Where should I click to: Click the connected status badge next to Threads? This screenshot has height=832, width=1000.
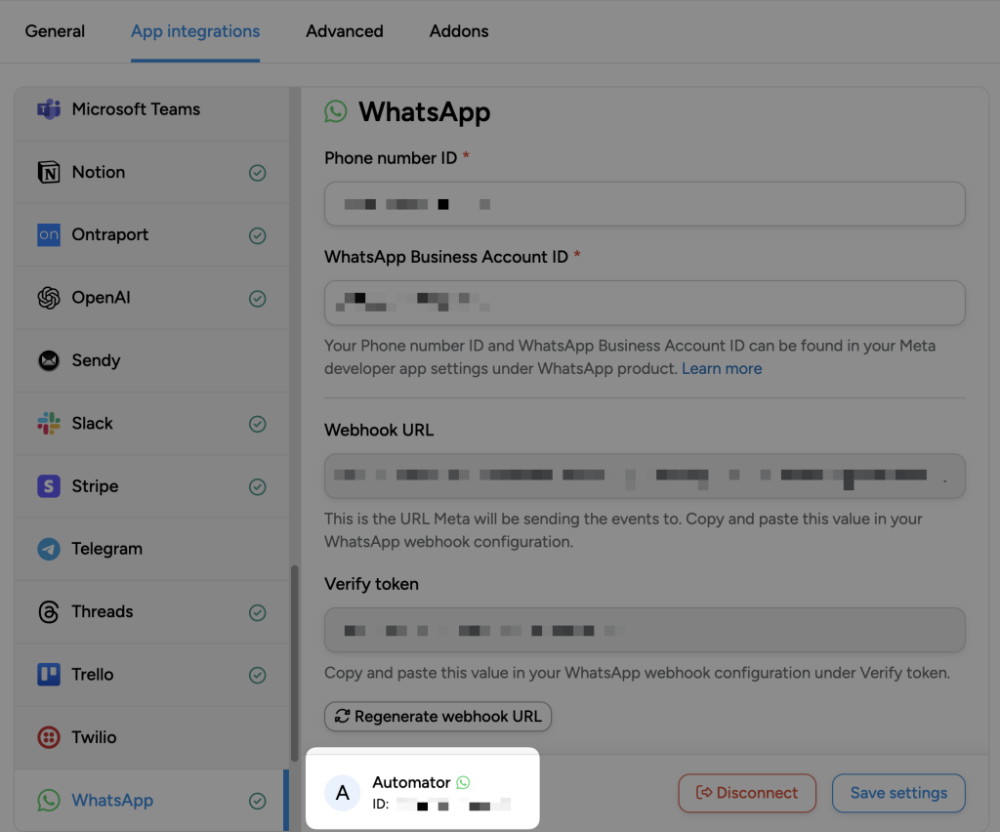pyautogui.click(x=257, y=611)
